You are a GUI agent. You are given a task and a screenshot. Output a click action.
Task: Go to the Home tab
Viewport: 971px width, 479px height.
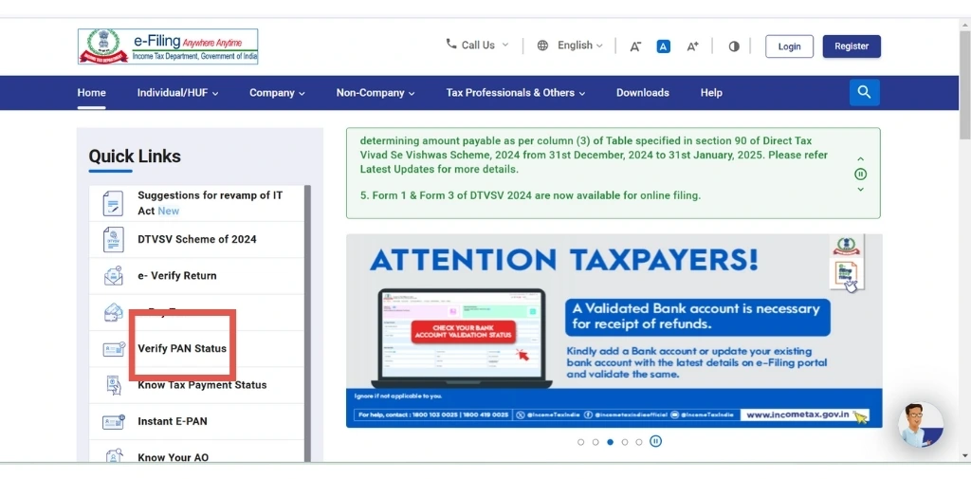tap(92, 93)
